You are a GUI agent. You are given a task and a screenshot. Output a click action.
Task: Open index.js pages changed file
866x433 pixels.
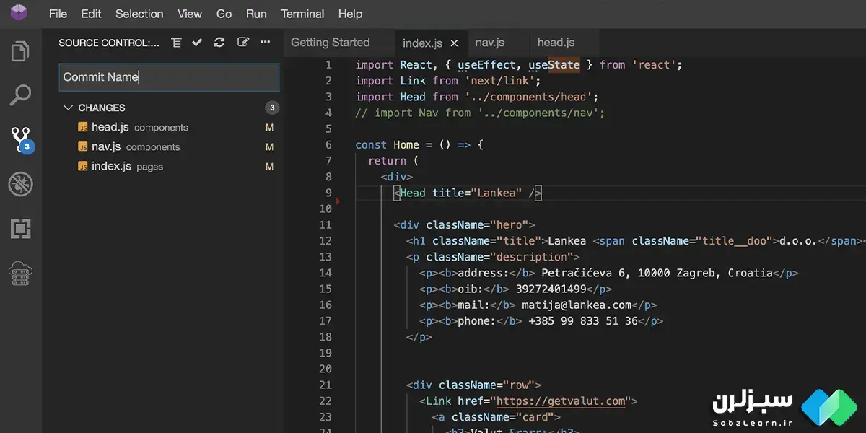111,166
